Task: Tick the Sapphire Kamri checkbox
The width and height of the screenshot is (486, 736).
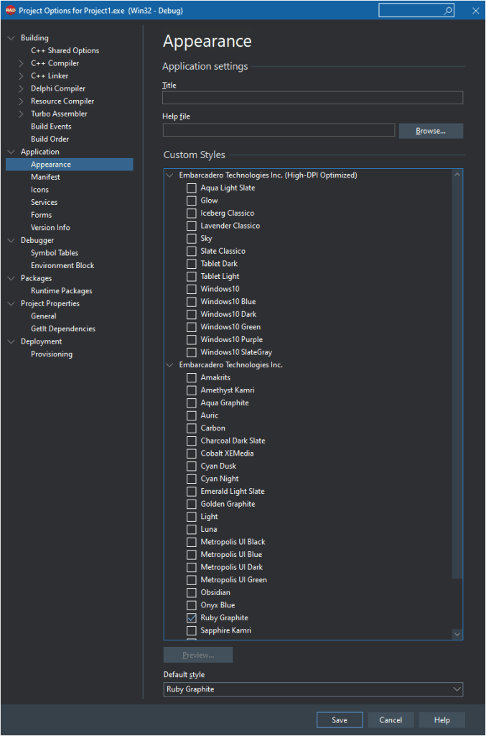Action: pos(191,631)
